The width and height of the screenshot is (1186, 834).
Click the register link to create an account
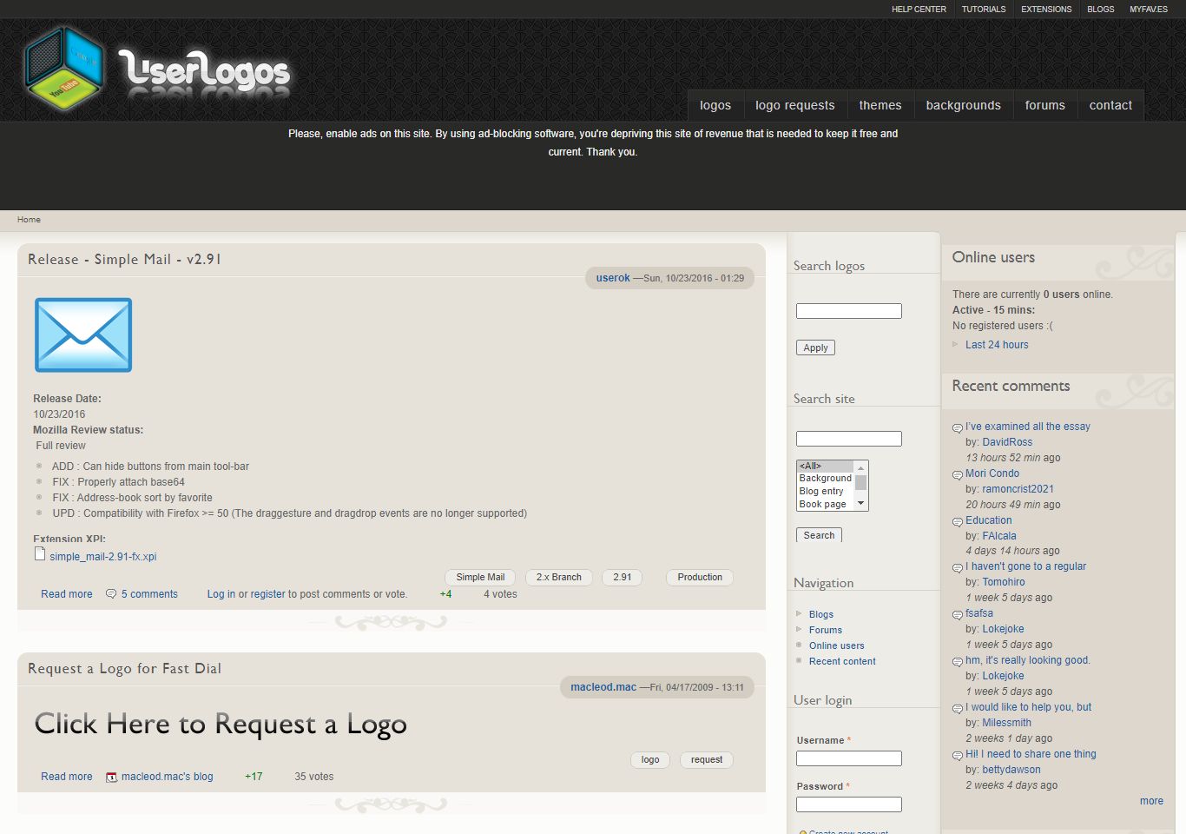tap(267, 593)
